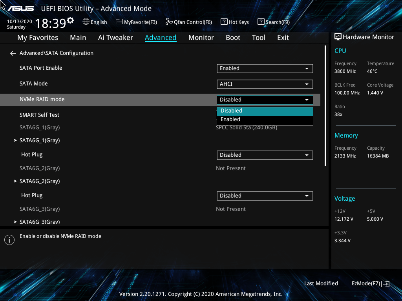Click the Hot Keys question mark icon
The height and width of the screenshot is (301, 402).
[x=224, y=22]
